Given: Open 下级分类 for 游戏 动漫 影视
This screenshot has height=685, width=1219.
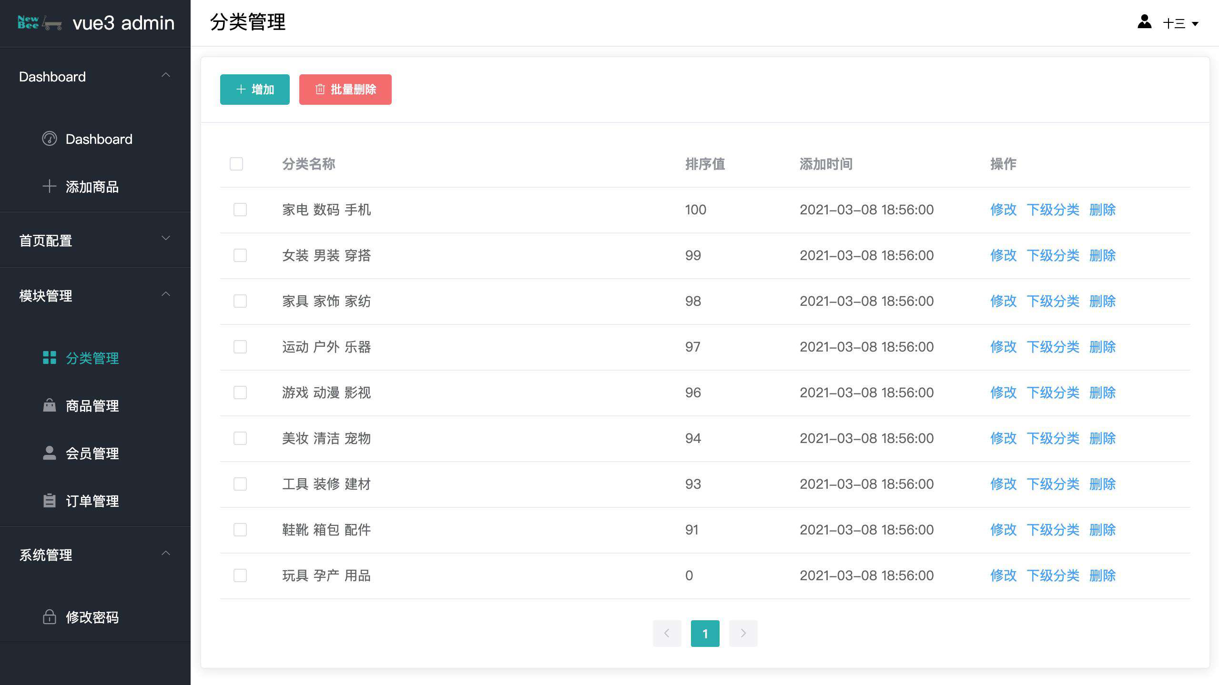Looking at the screenshot, I should coord(1053,393).
